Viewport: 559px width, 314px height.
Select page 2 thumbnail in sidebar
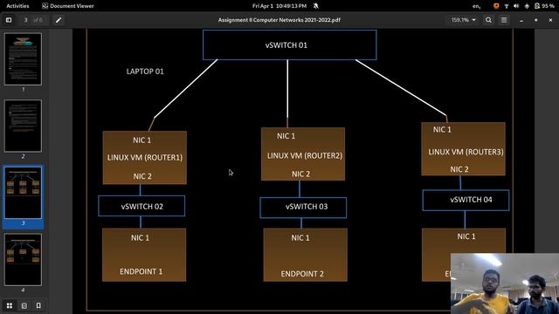coord(24,126)
